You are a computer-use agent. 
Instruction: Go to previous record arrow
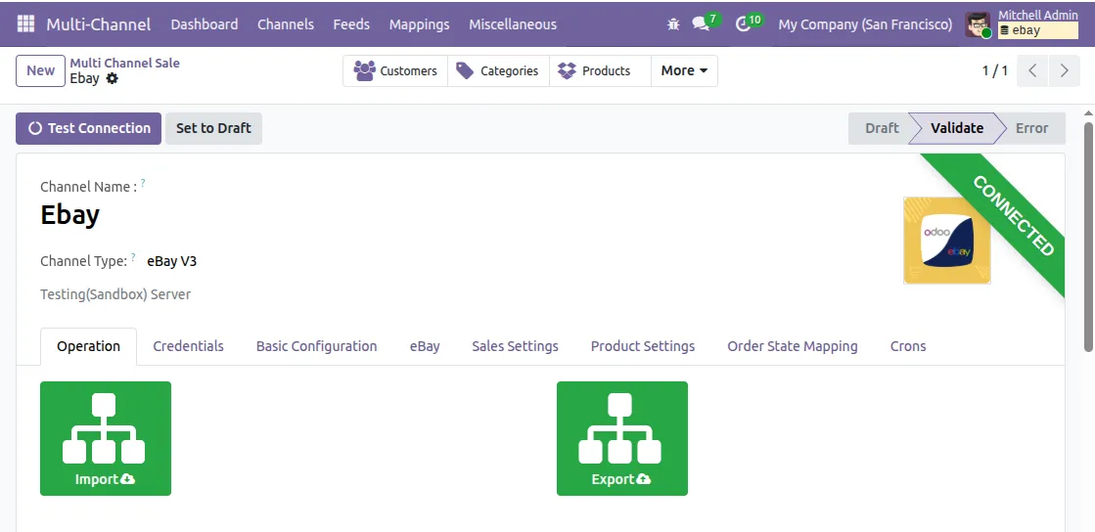1032,70
